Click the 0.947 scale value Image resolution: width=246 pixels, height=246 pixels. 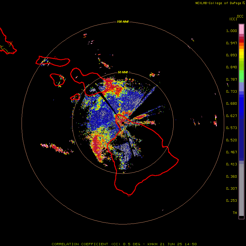click(232, 43)
